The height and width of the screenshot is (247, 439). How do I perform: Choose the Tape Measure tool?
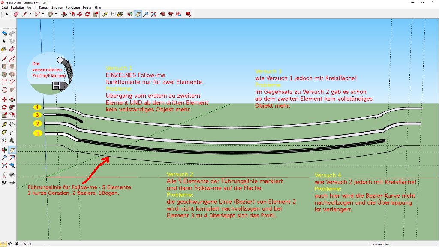pos(105,14)
